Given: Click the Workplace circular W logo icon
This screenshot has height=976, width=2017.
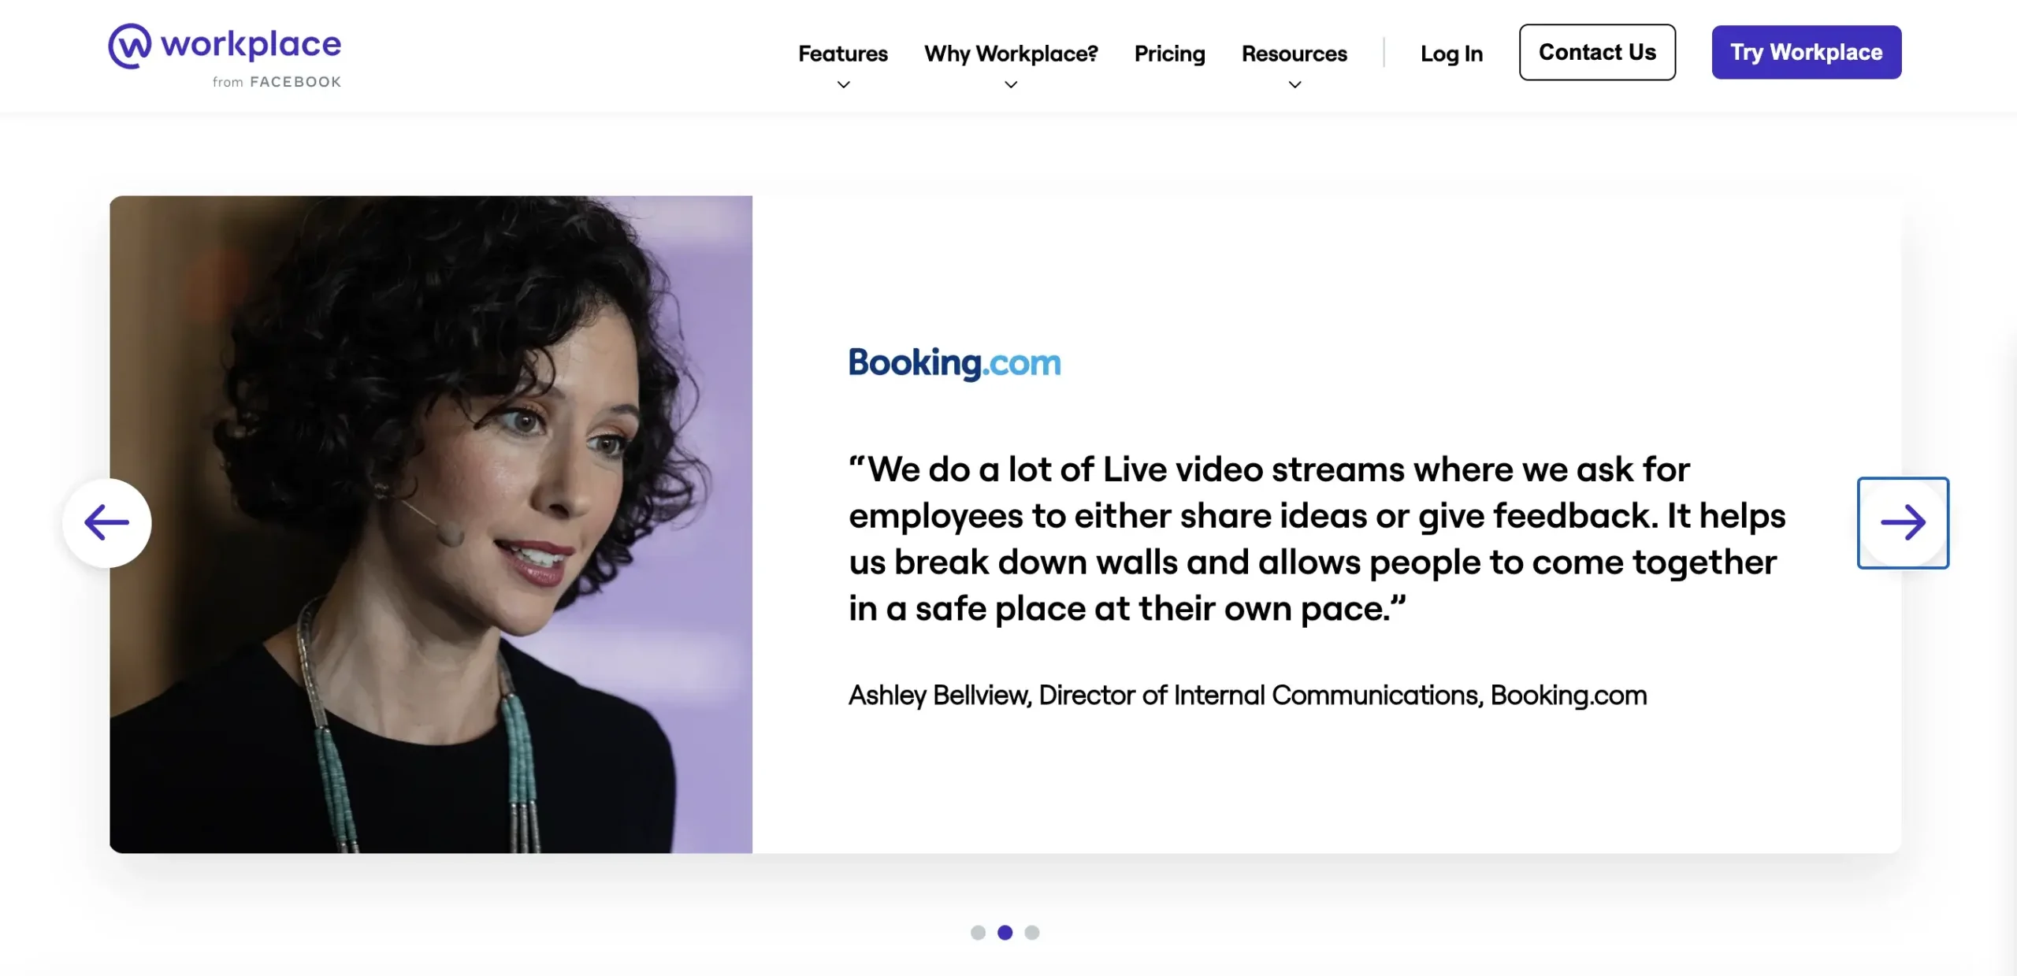Looking at the screenshot, I should [x=130, y=46].
